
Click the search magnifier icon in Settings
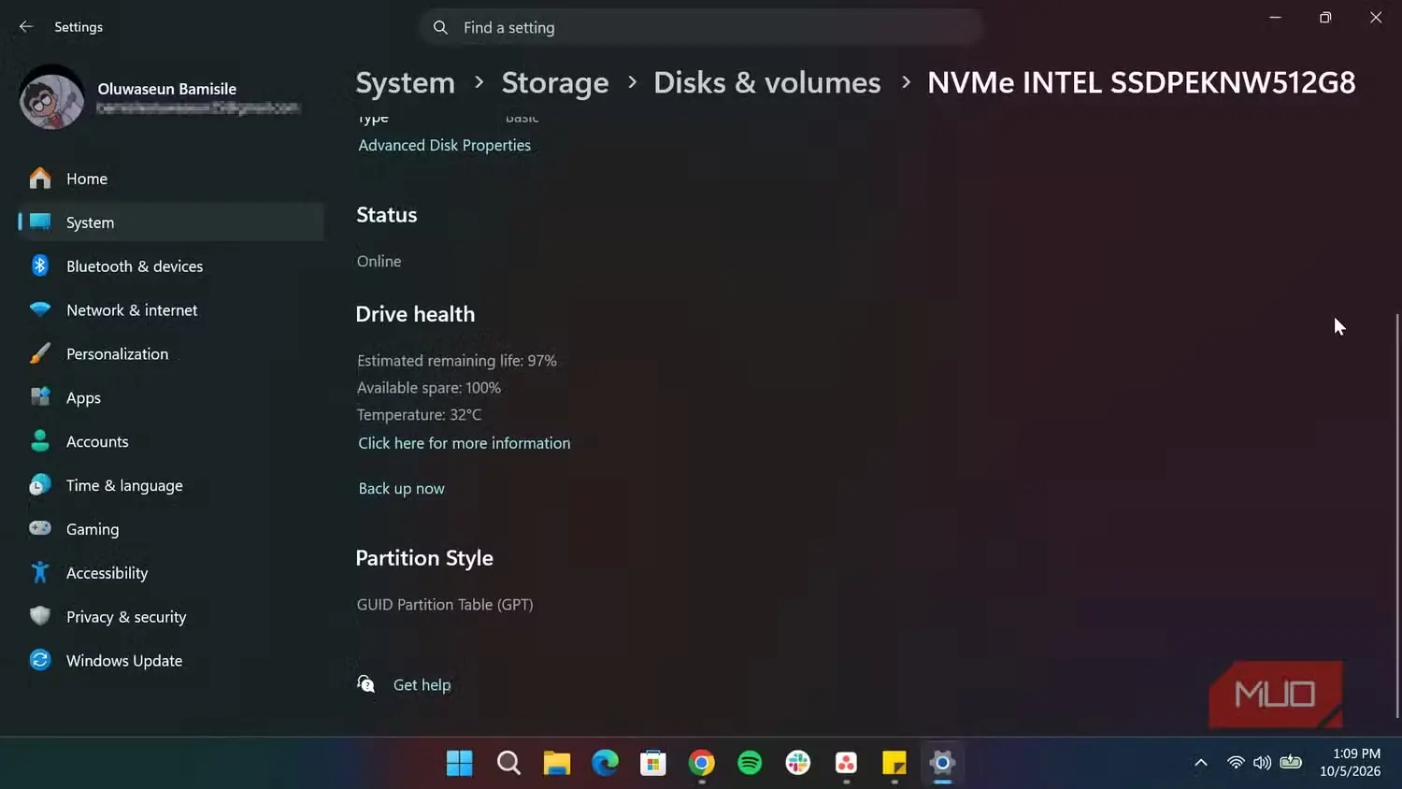(440, 28)
